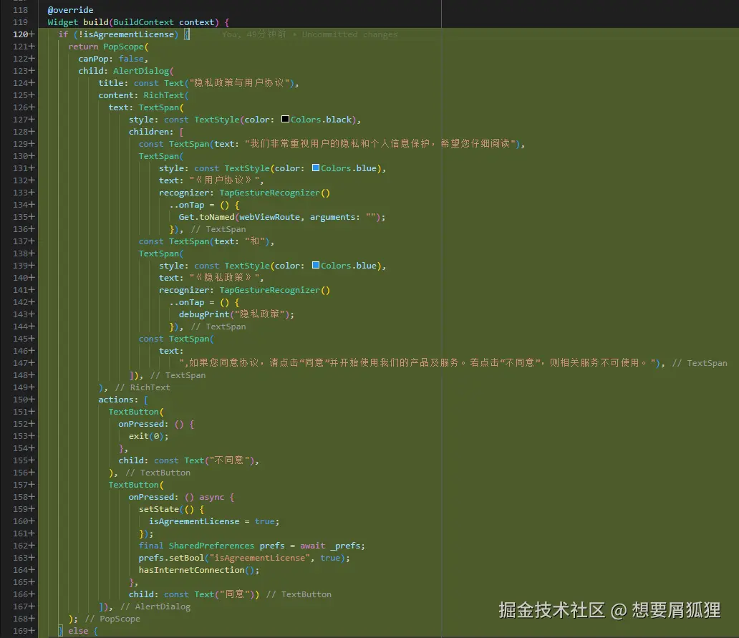
Task: Click PopScope on the return line
Action: pyautogui.click(x=123, y=47)
